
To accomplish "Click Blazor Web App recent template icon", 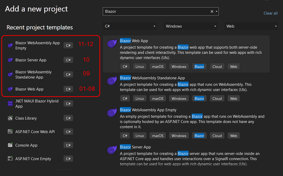I will 10,89.
